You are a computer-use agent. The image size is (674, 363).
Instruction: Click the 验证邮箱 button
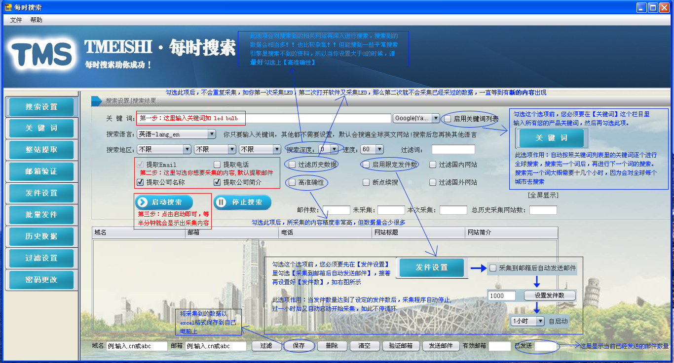coord(400,346)
